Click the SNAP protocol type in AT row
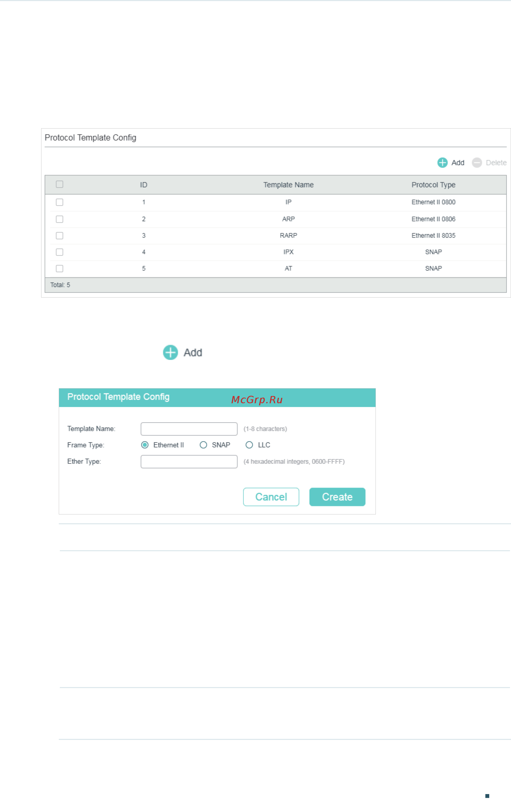 coord(434,268)
